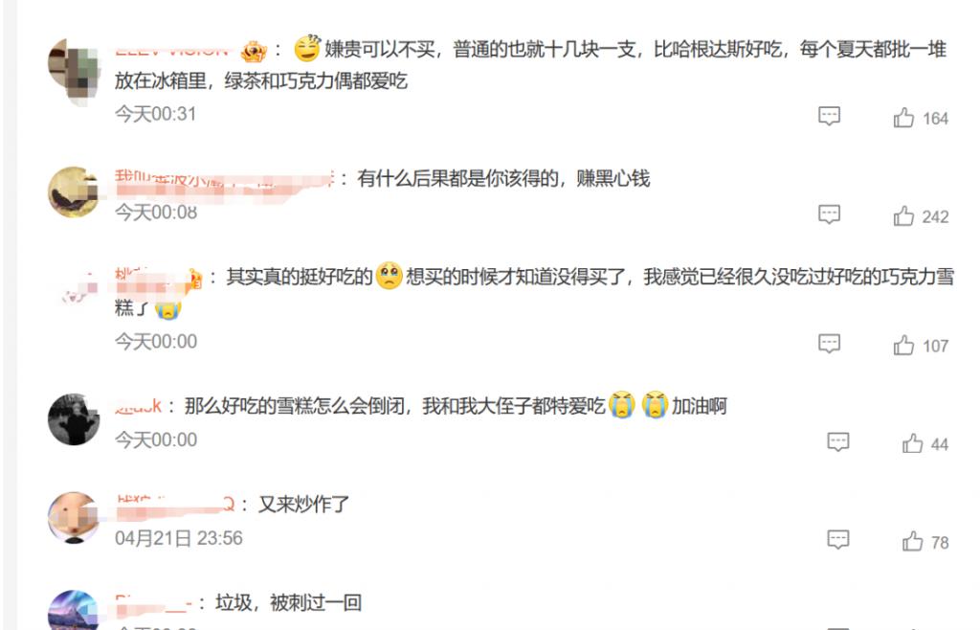Open the first commenter's pixelated avatar
This screenshot has height=630, width=980.
[x=74, y=71]
